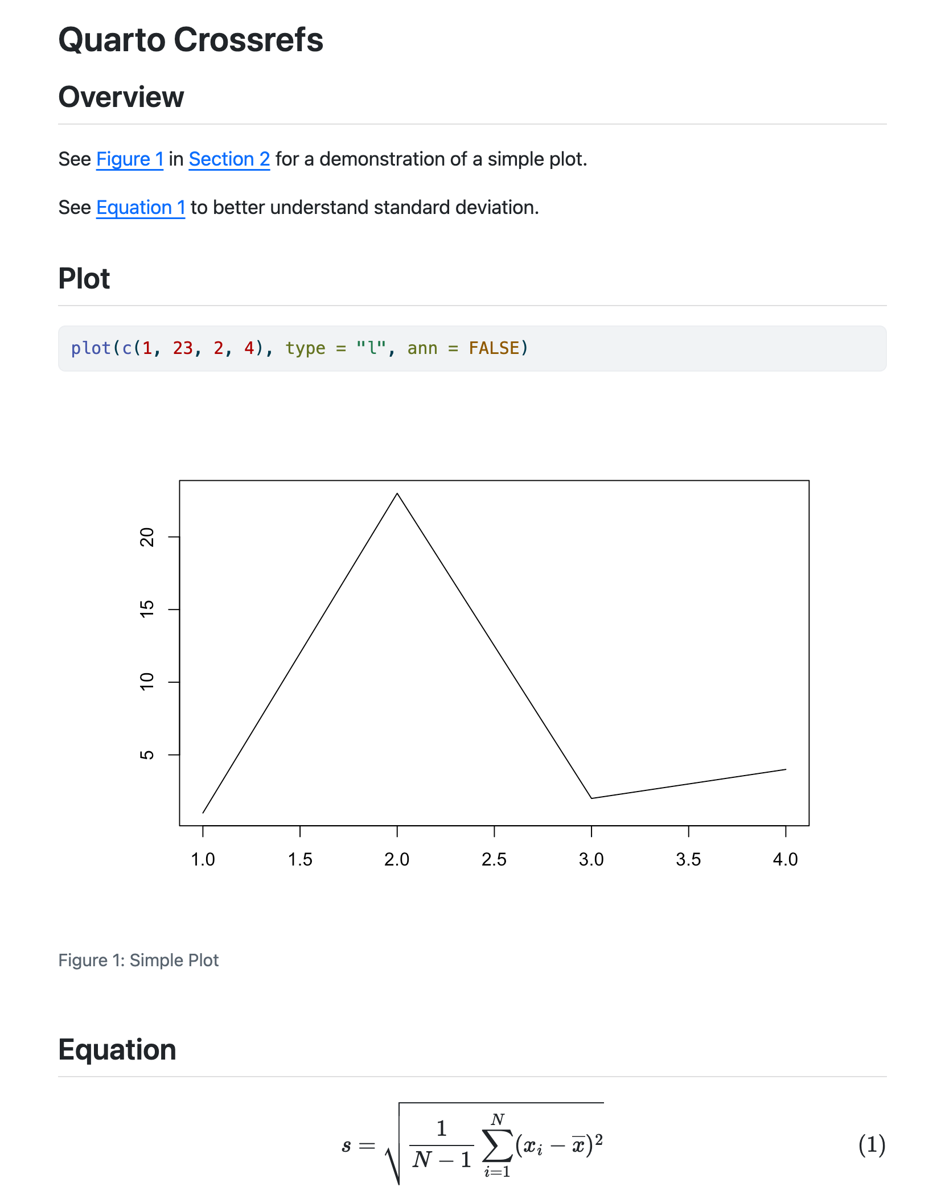The image size is (945, 1195).
Task: Click the Plot section heading
Action: (x=84, y=279)
